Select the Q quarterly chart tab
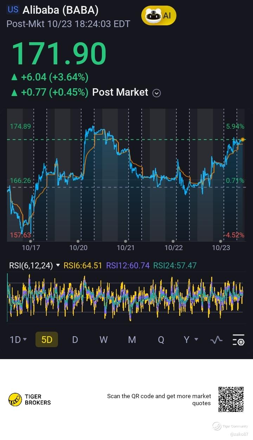 [x=161, y=340]
